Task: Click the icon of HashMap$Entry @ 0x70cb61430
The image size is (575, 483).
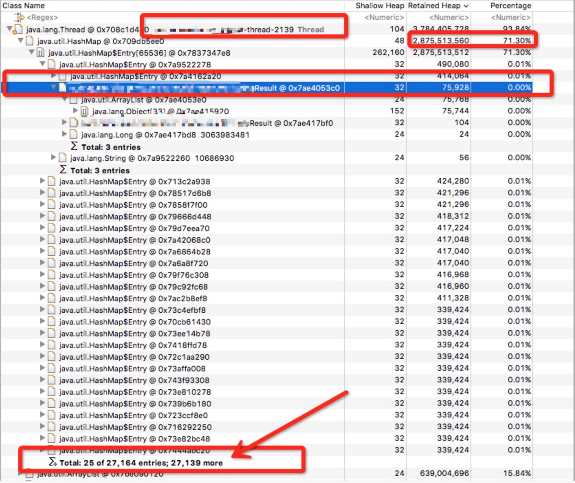Action: 52,322
